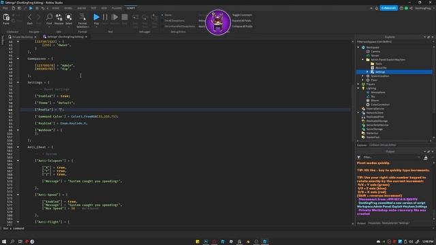Click Toggle Comment

(242, 15)
